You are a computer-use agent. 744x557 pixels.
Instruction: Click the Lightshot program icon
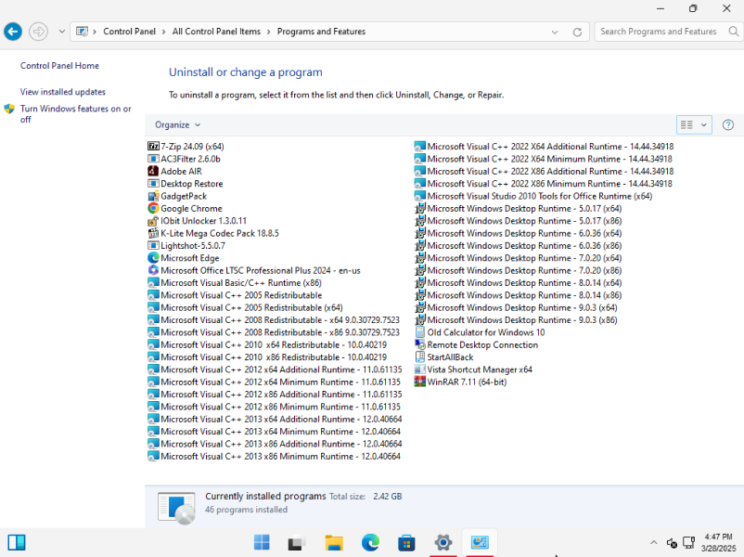tap(153, 245)
